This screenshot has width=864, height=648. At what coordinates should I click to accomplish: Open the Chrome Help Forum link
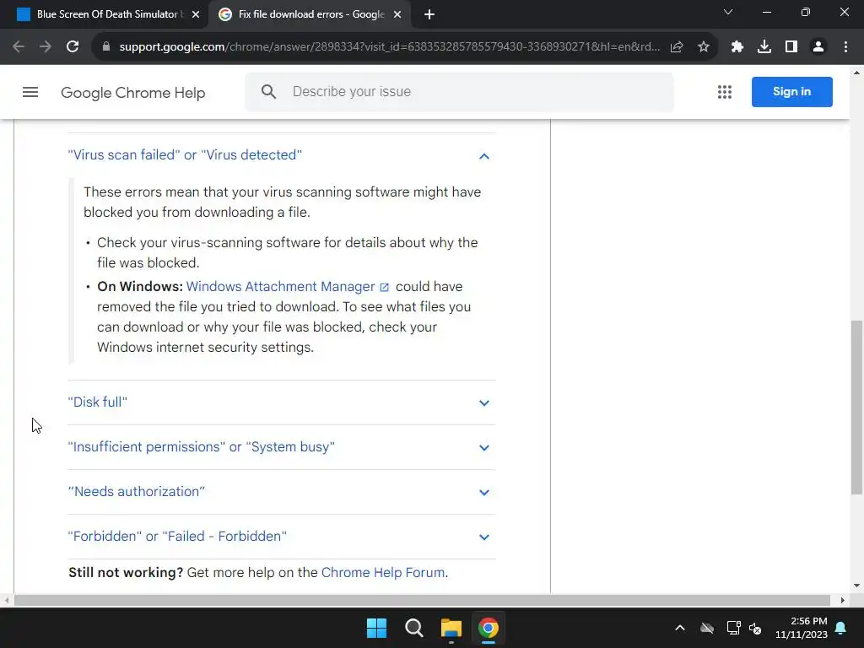[x=383, y=573]
